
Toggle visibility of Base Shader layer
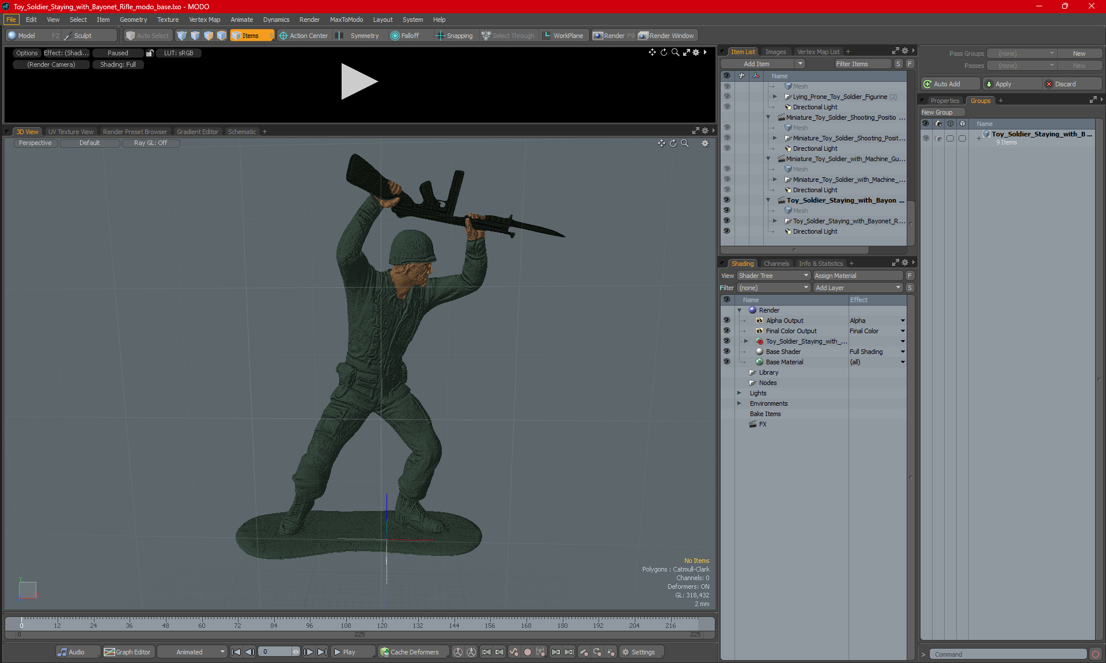(x=727, y=352)
